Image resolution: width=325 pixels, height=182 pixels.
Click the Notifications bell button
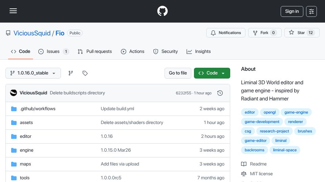[226, 33]
